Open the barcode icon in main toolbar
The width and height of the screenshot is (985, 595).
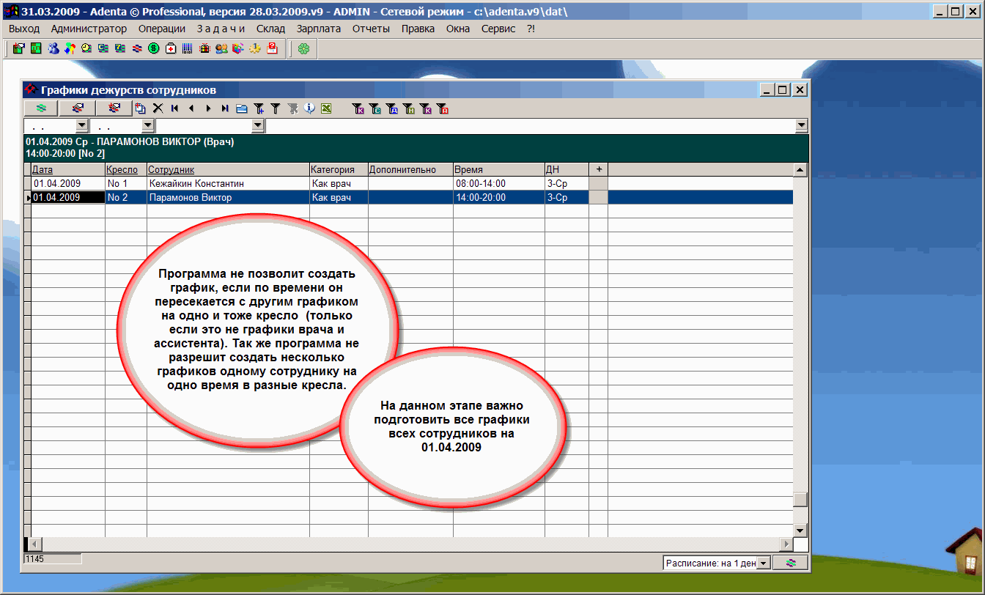coord(188,49)
